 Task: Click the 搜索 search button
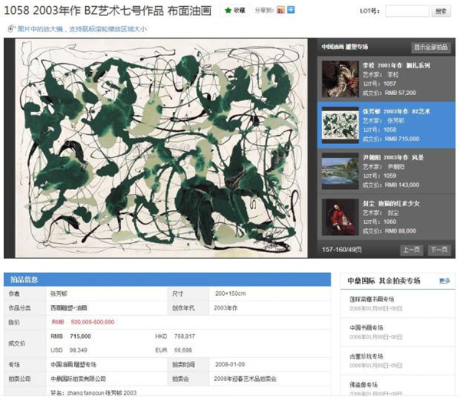point(441,11)
